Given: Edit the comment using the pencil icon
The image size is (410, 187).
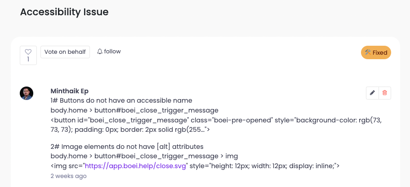Looking at the screenshot, I should tap(372, 93).
